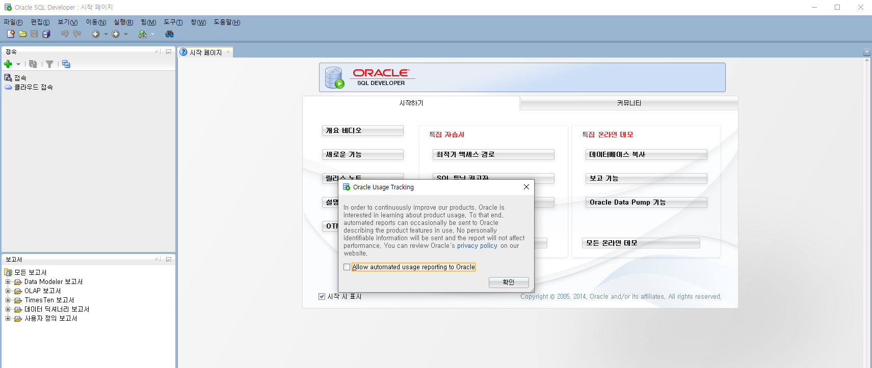872x368 pixels.
Task: Open the 이동(N) menu
Action: point(96,22)
